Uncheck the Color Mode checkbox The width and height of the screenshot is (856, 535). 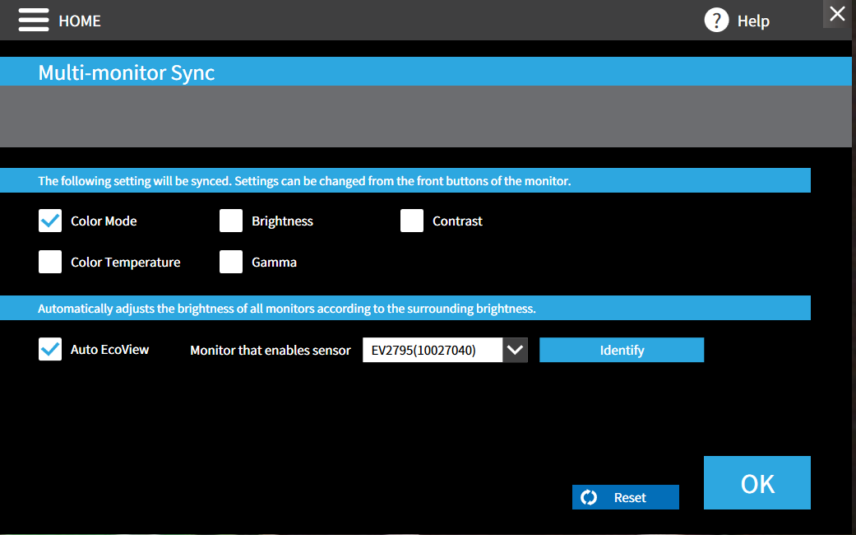coord(50,221)
